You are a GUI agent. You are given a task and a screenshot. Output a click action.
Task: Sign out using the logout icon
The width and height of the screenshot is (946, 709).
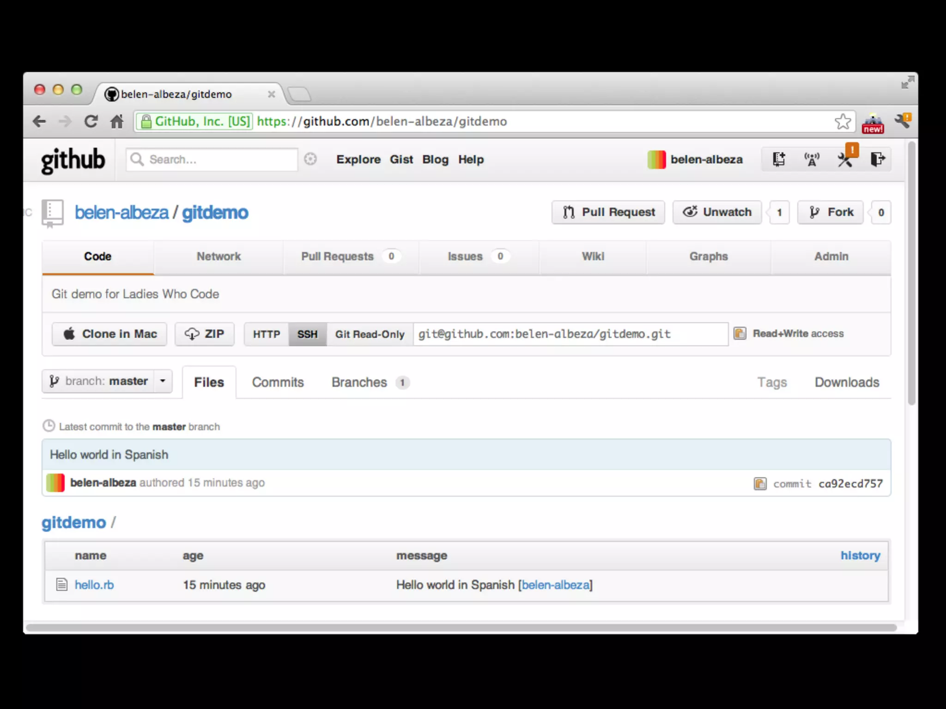[878, 159]
